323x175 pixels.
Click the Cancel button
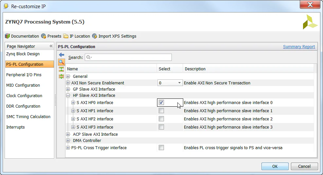(304, 166)
